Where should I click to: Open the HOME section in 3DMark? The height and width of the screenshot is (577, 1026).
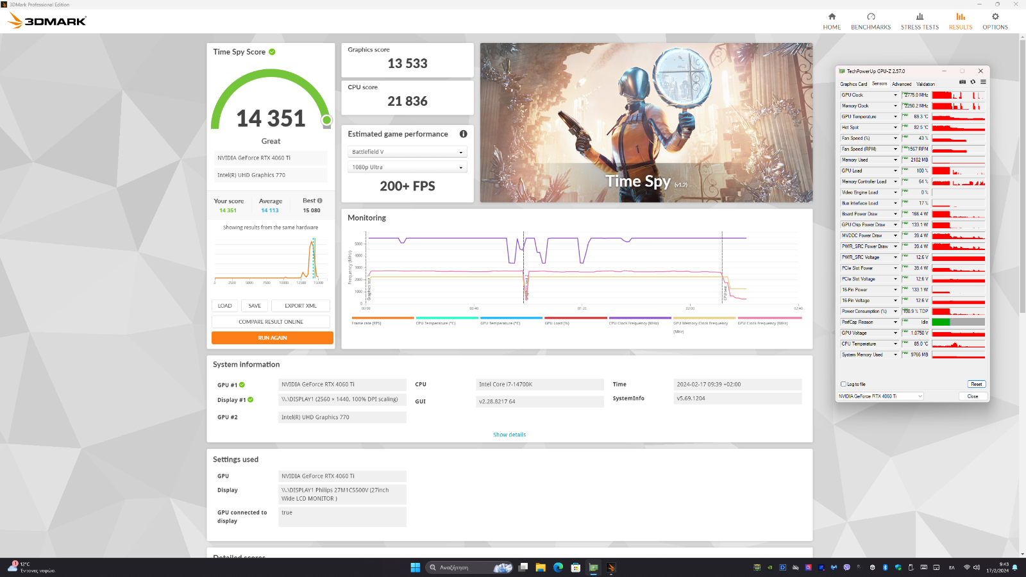[x=832, y=21]
